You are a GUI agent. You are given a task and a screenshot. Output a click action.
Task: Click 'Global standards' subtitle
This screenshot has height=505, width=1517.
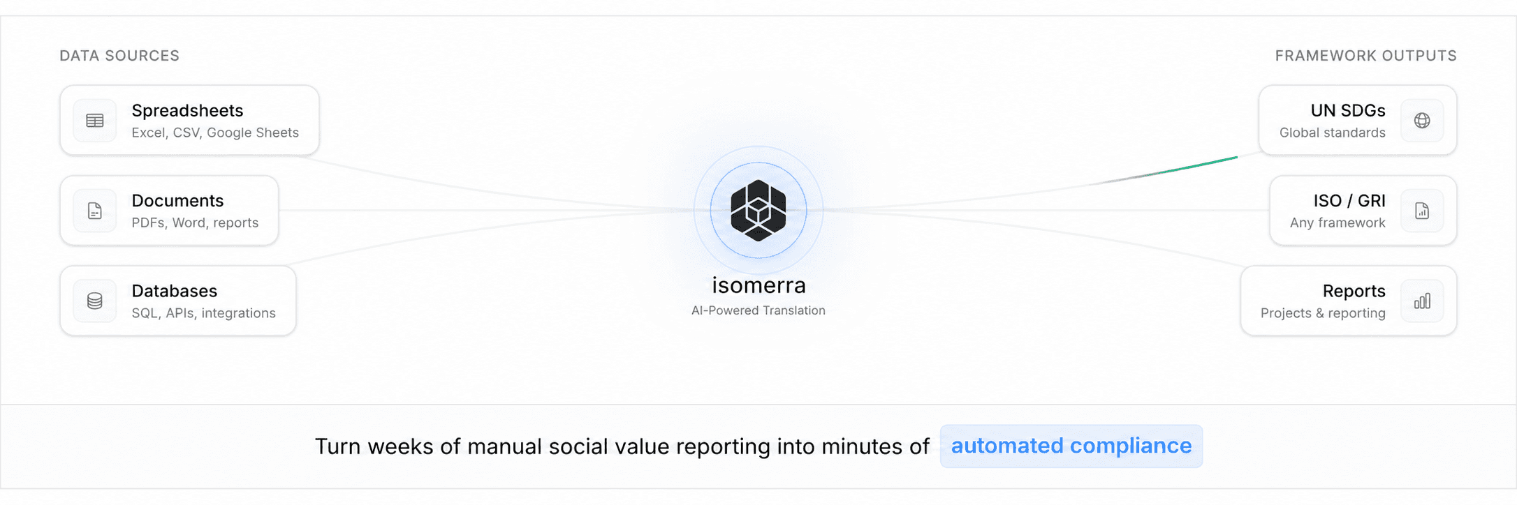[1333, 133]
